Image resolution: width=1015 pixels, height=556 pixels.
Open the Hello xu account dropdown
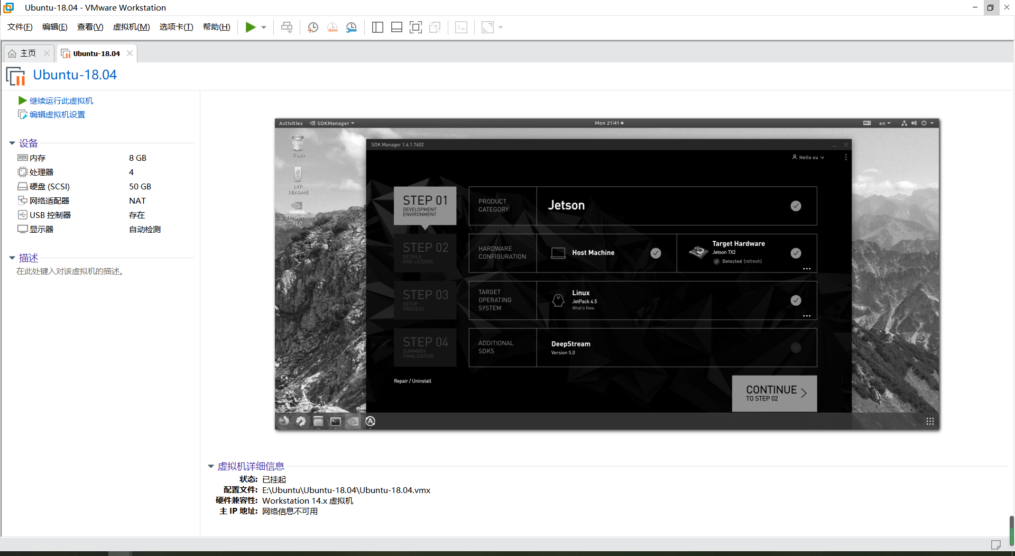807,157
